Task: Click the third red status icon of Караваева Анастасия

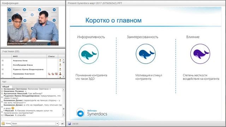Action: pyautogui.click(x=56, y=74)
